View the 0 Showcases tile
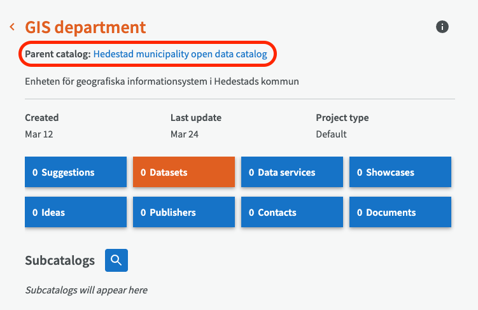Screen dimensions: 478x310 point(400,172)
